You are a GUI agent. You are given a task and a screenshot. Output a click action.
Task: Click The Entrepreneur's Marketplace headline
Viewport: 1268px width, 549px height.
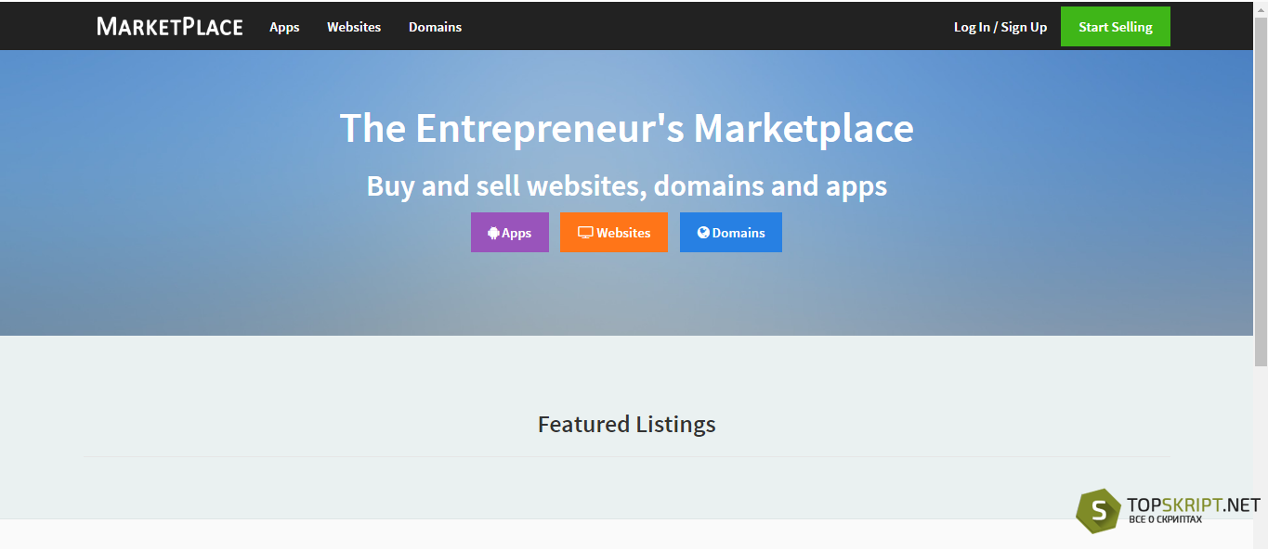627,128
